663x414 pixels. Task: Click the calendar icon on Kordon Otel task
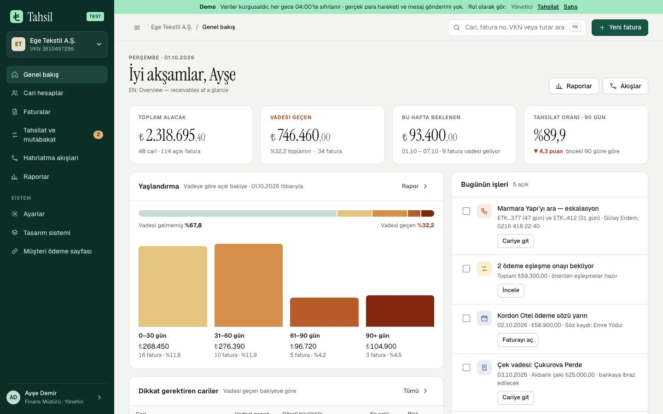pyautogui.click(x=484, y=318)
